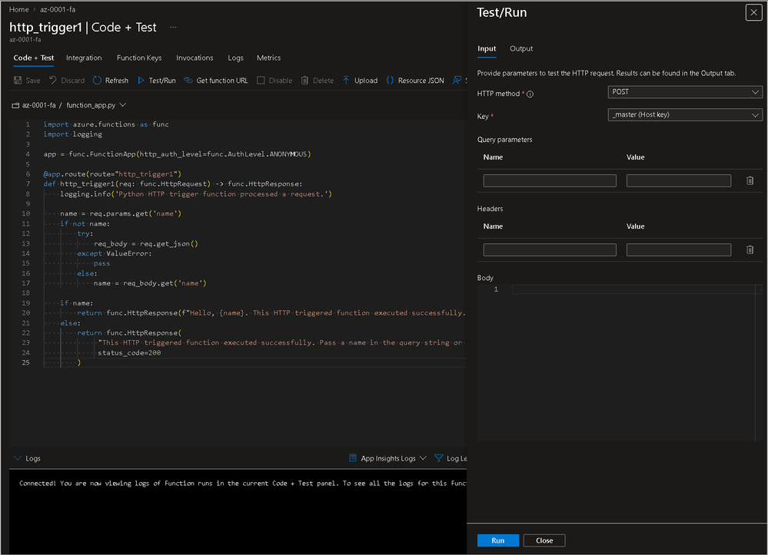The image size is (768, 555).
Task: Open the Function Keys tab
Action: click(139, 58)
